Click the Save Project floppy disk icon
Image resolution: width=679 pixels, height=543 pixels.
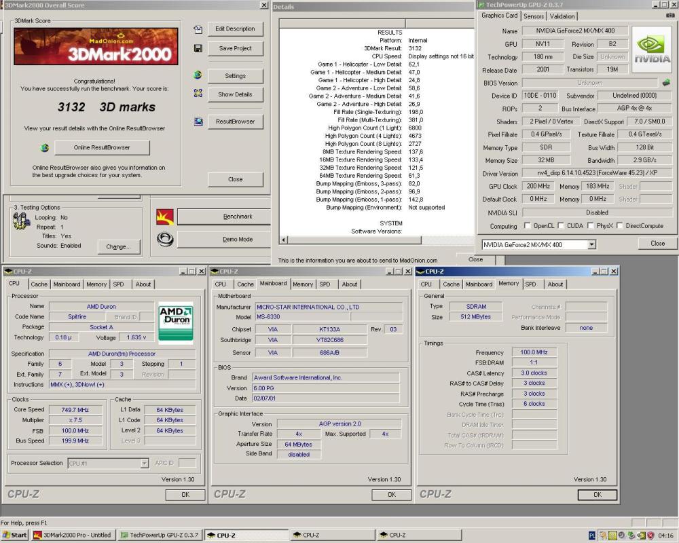197,48
